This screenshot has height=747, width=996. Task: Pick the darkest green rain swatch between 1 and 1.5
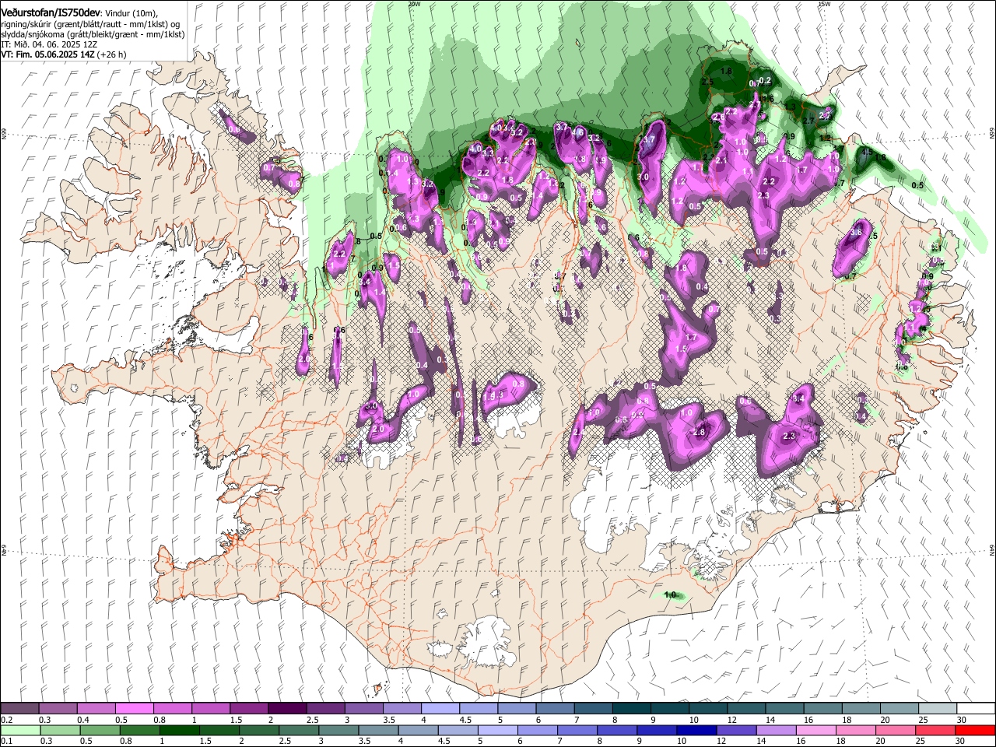[179, 730]
